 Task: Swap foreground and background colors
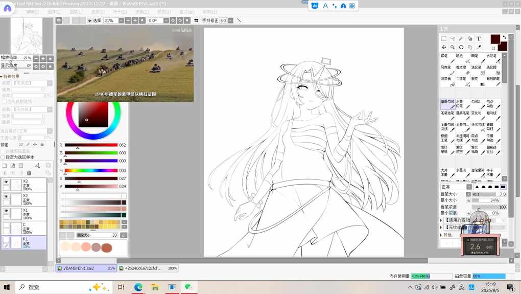point(504,37)
